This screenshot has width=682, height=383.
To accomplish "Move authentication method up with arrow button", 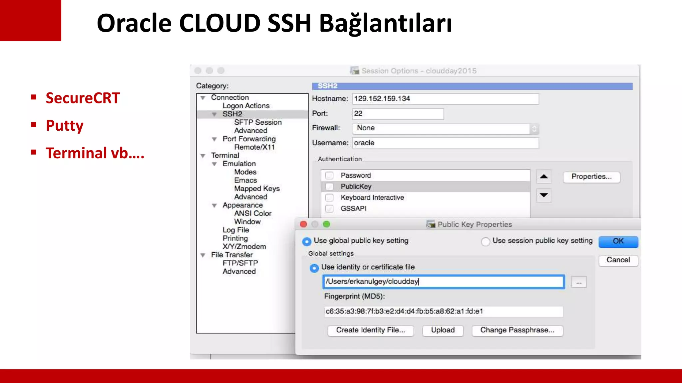I will 543,177.
